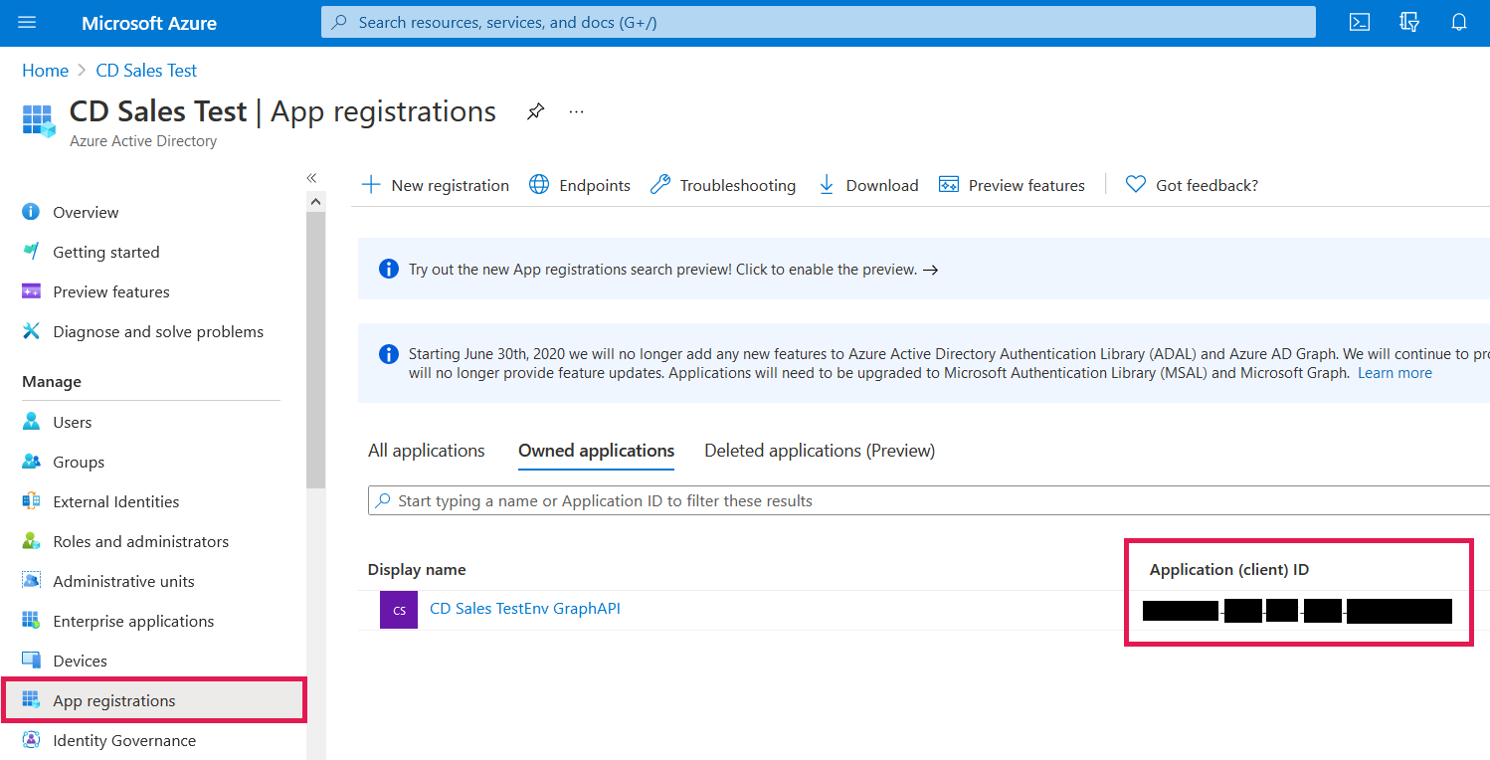Screen dimensions: 1490x760
Task: Switch to Owned applications tab
Action: tap(597, 451)
